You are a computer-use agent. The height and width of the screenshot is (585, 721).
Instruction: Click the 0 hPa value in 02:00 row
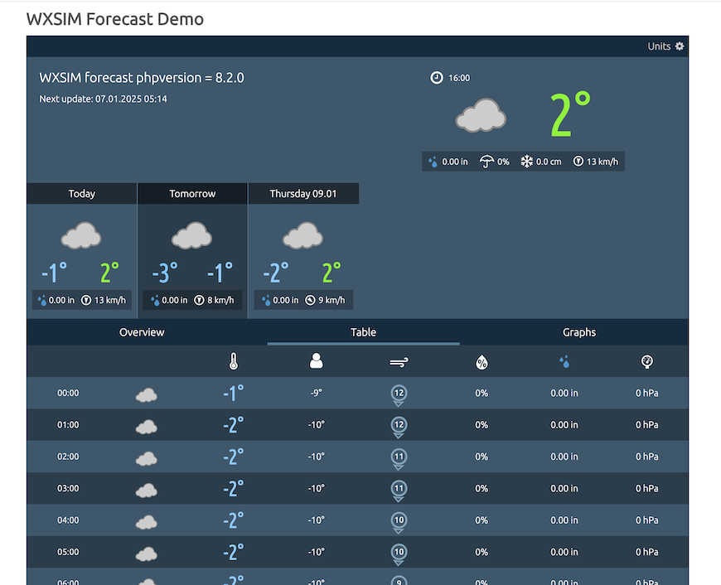pyautogui.click(x=647, y=457)
